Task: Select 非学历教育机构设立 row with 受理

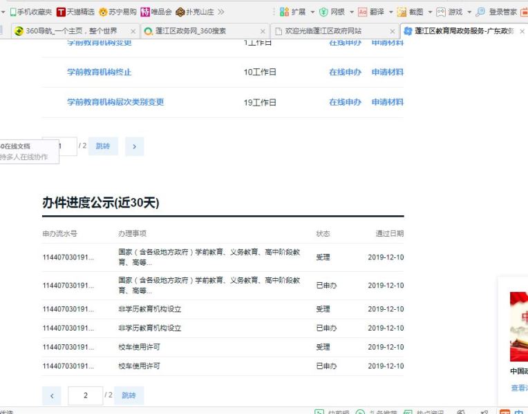Action: pyautogui.click(x=223, y=309)
